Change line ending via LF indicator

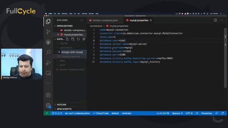click(x=197, y=113)
